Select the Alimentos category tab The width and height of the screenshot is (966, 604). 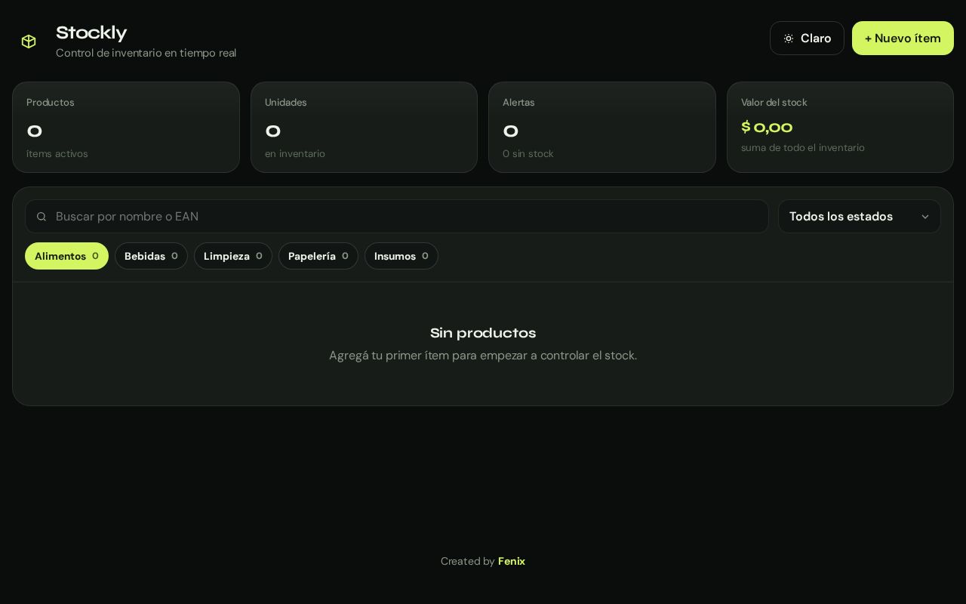(x=66, y=256)
